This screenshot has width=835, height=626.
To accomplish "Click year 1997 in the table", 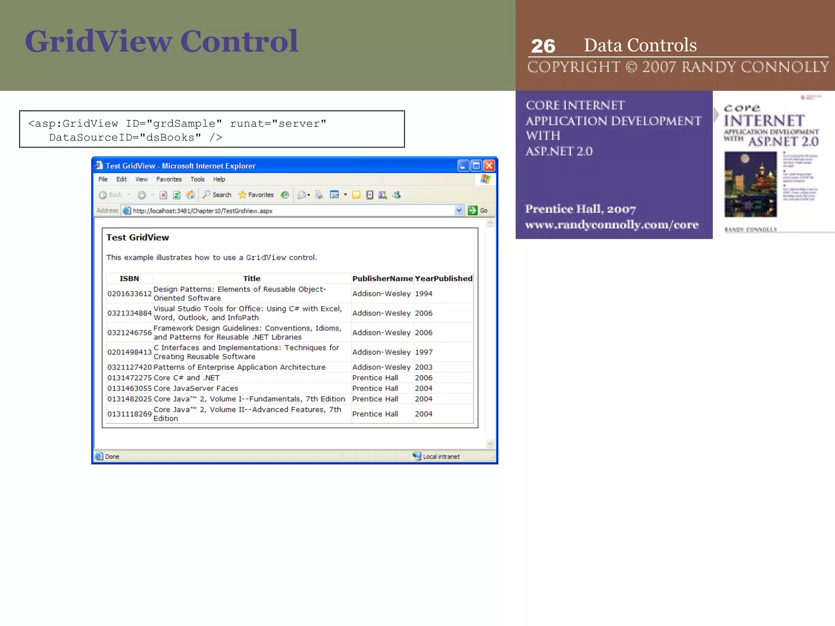I will coord(424,352).
